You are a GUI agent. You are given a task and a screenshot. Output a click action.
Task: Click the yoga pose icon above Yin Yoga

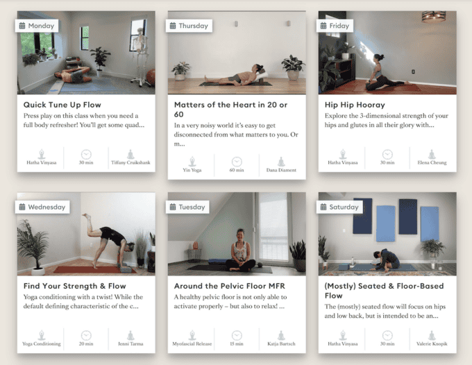tap(192, 162)
